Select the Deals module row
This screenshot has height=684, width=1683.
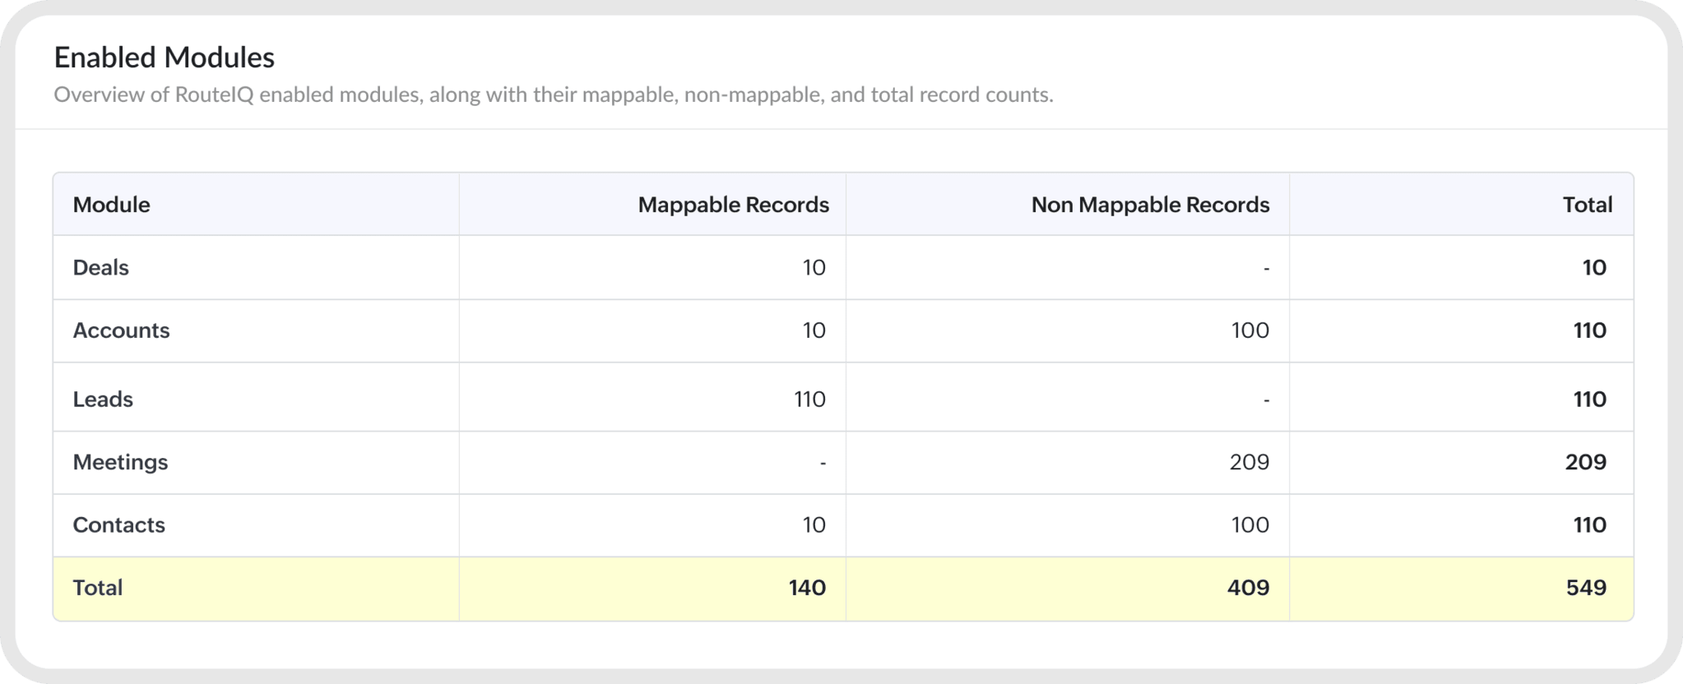pyautogui.click(x=843, y=267)
